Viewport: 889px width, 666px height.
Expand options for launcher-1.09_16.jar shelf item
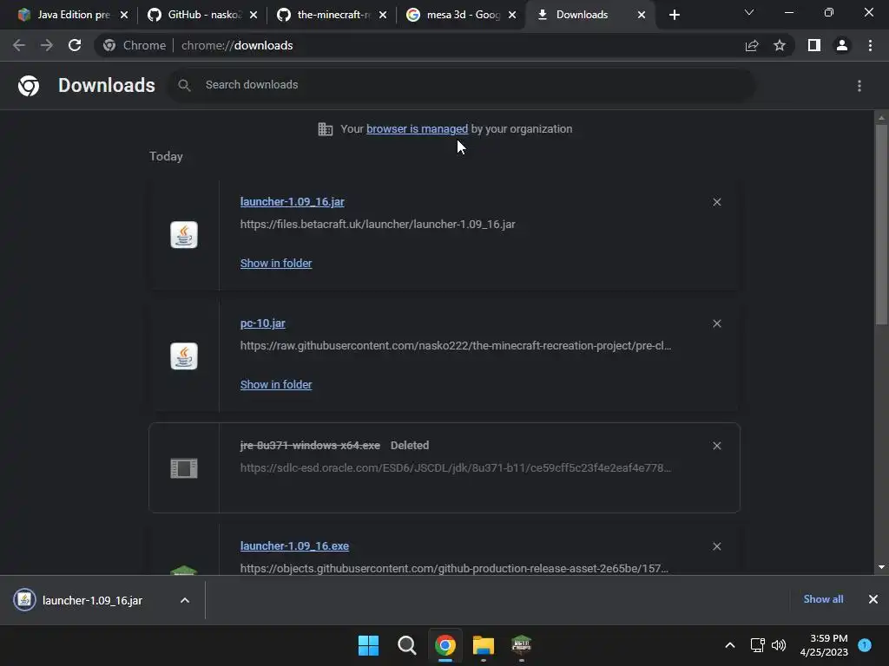185,600
